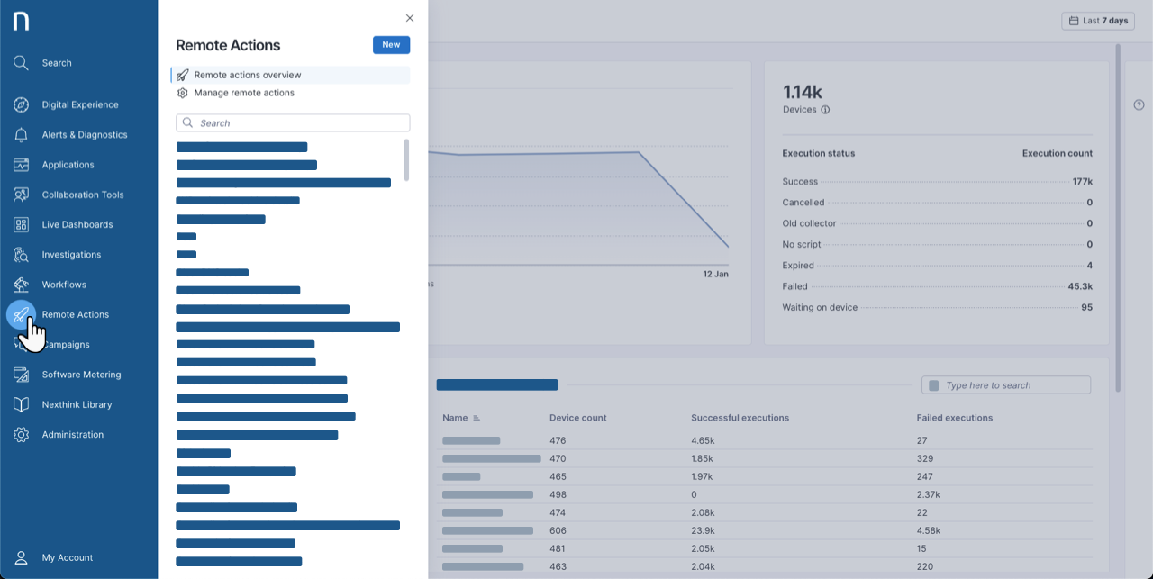This screenshot has width=1153, height=579.
Task: Open Live Dashboards grid icon
Action: pos(21,225)
